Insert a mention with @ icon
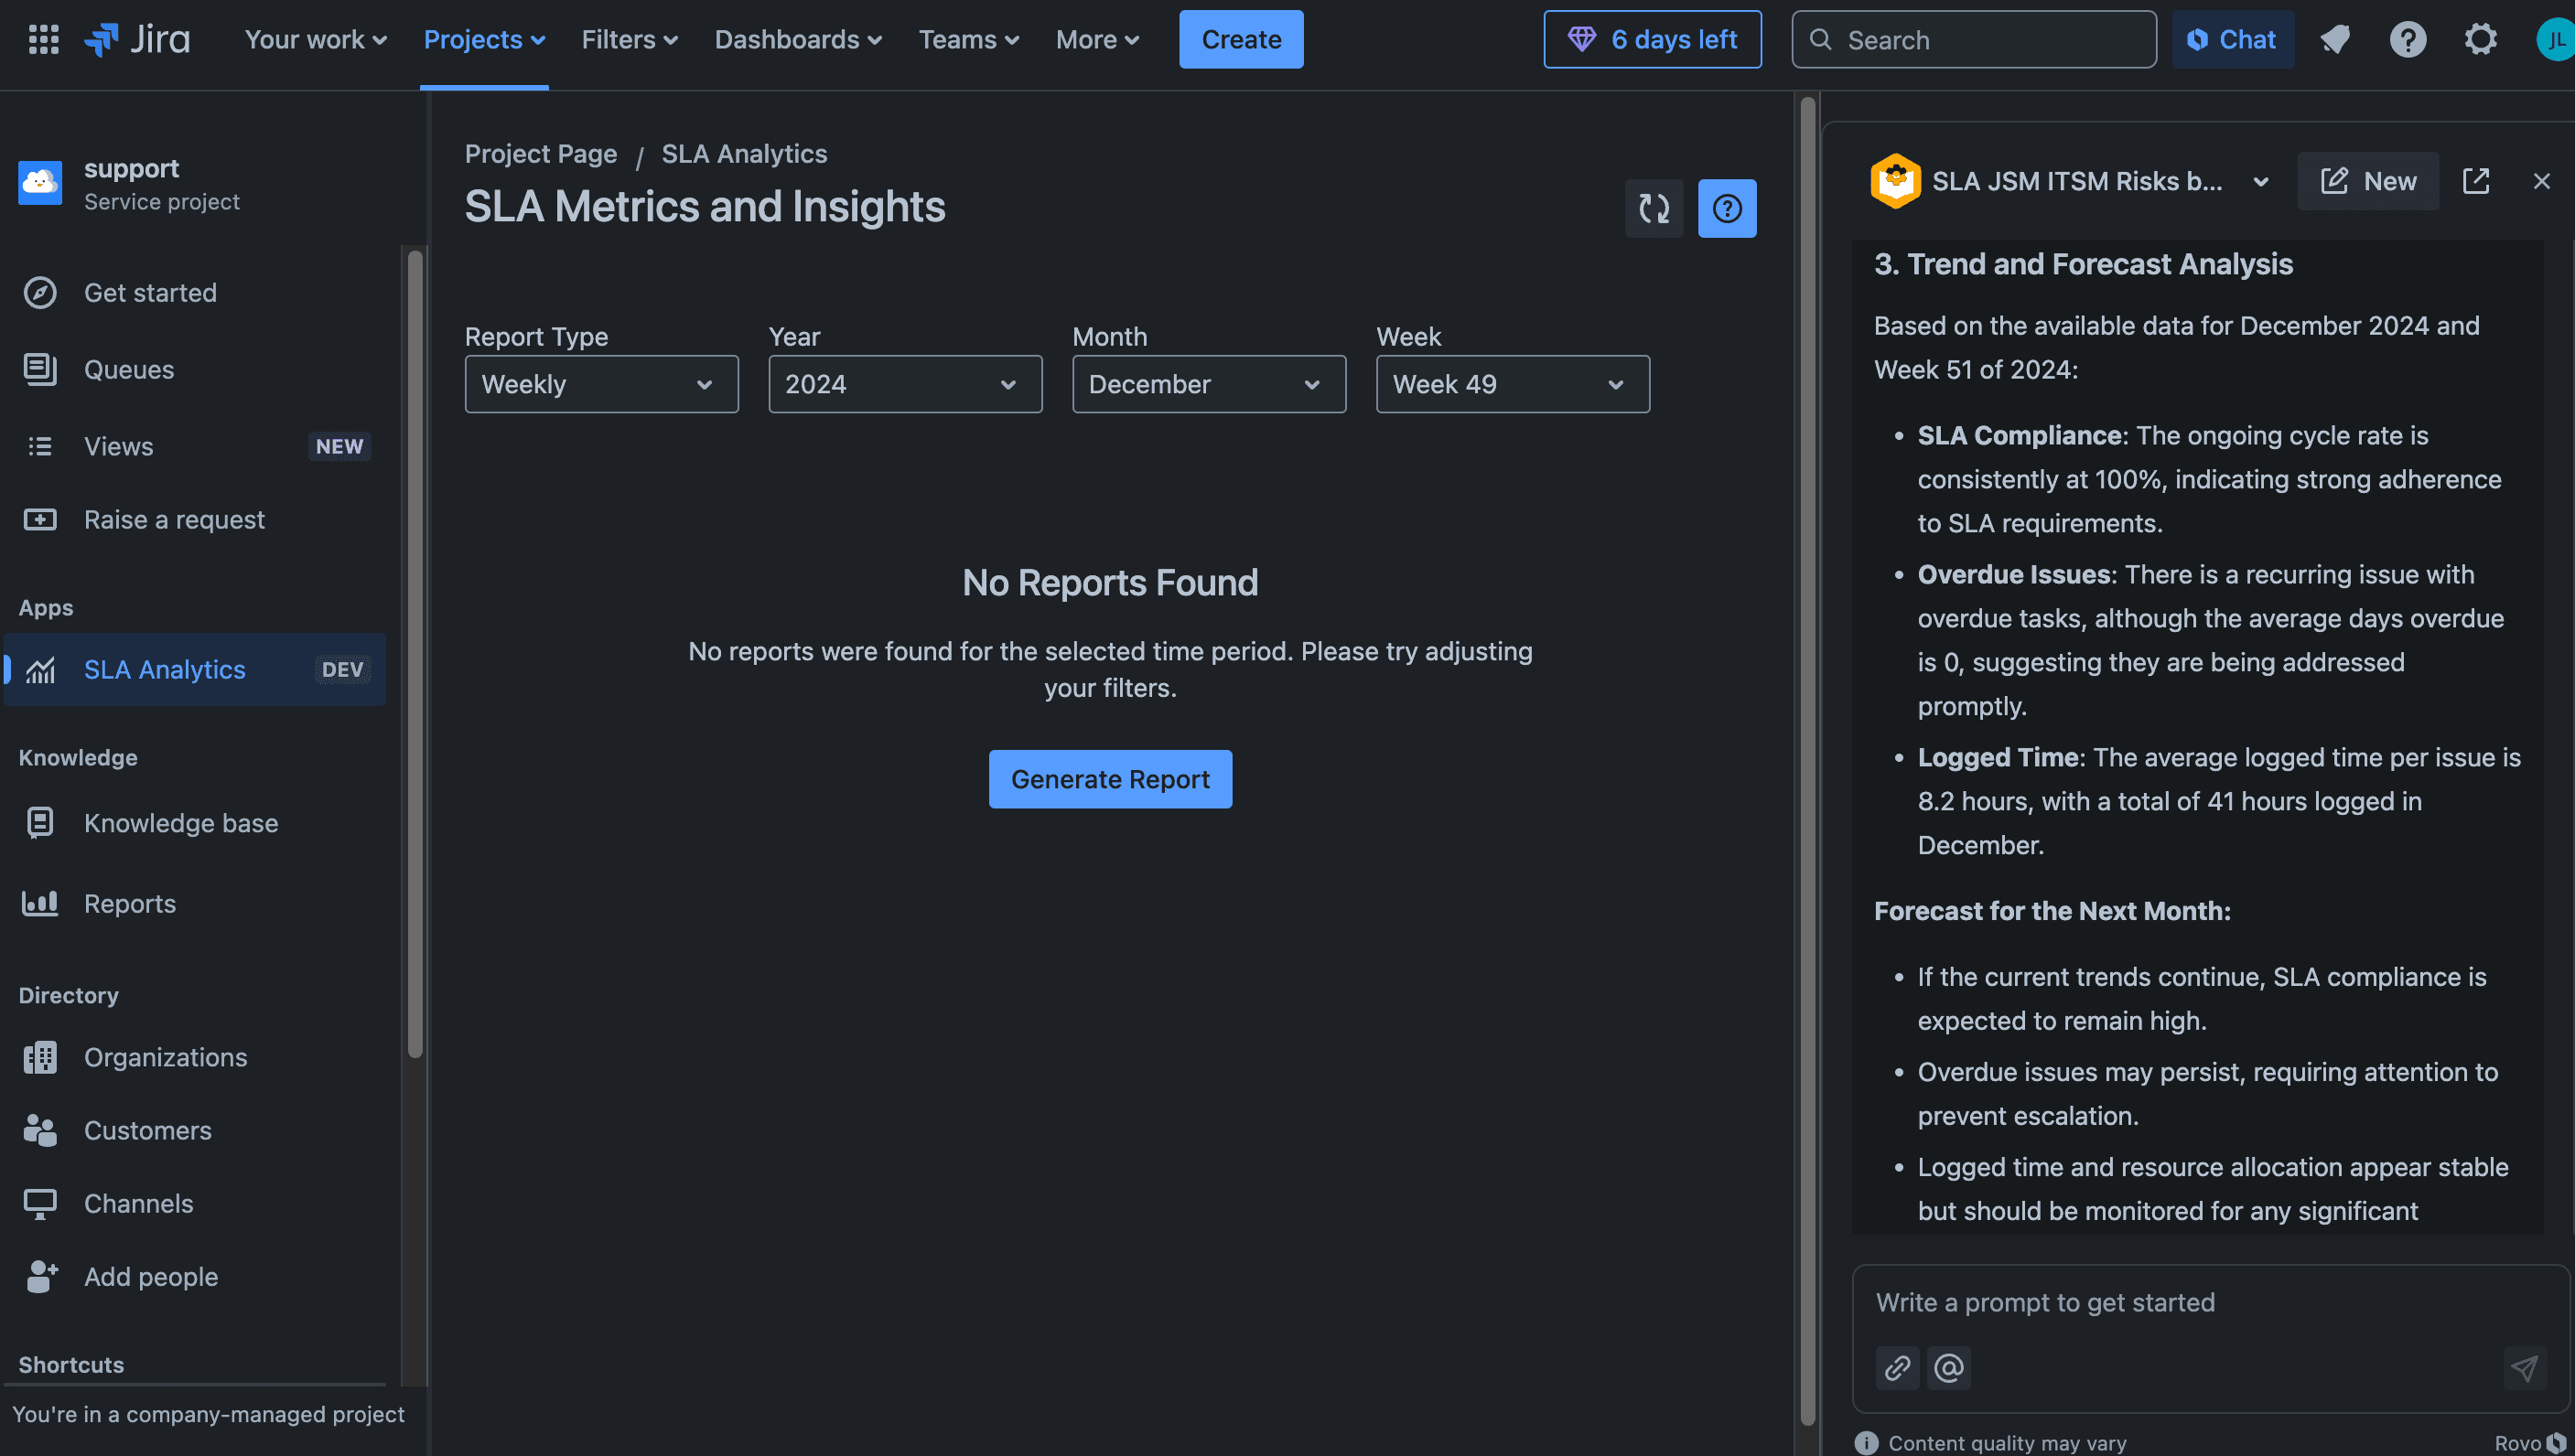 click(x=1949, y=1367)
